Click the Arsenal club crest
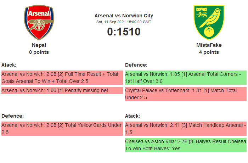The height and width of the screenshot is (163, 248). pos(39,22)
